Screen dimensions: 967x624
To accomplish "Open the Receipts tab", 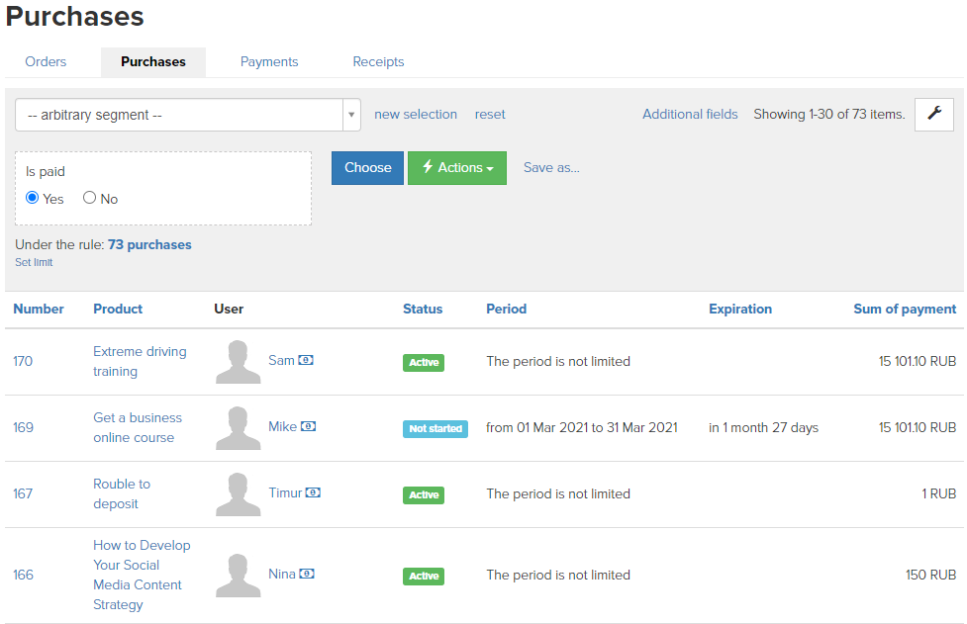I will tap(378, 61).
